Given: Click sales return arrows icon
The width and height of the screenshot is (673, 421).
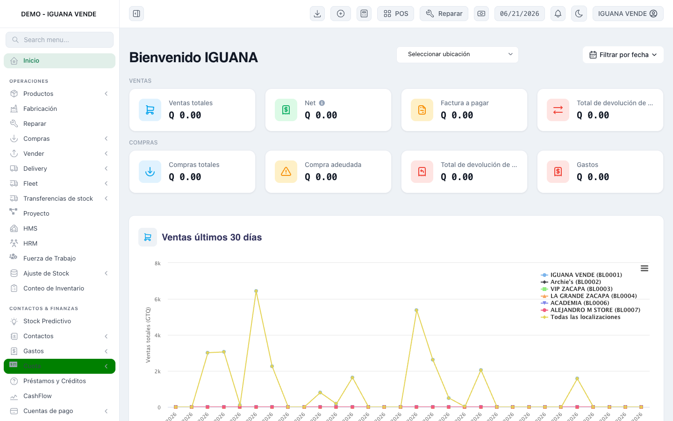Looking at the screenshot, I should click(558, 110).
